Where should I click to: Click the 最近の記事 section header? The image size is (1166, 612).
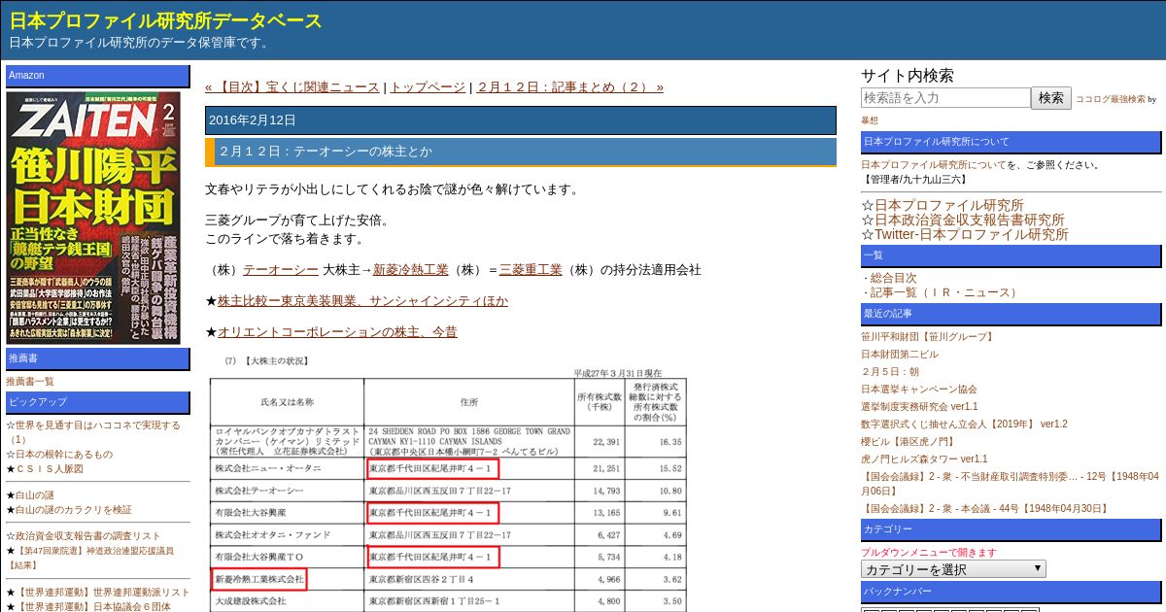tap(1011, 314)
